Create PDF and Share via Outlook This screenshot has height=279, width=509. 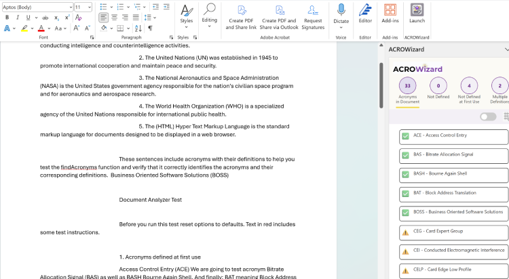(x=279, y=18)
